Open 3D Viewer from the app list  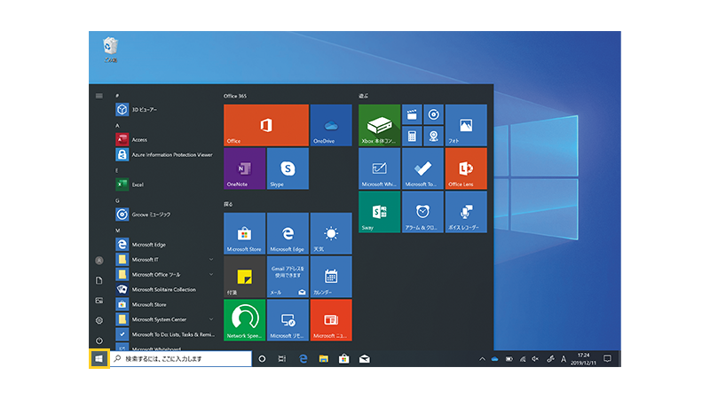165,109
